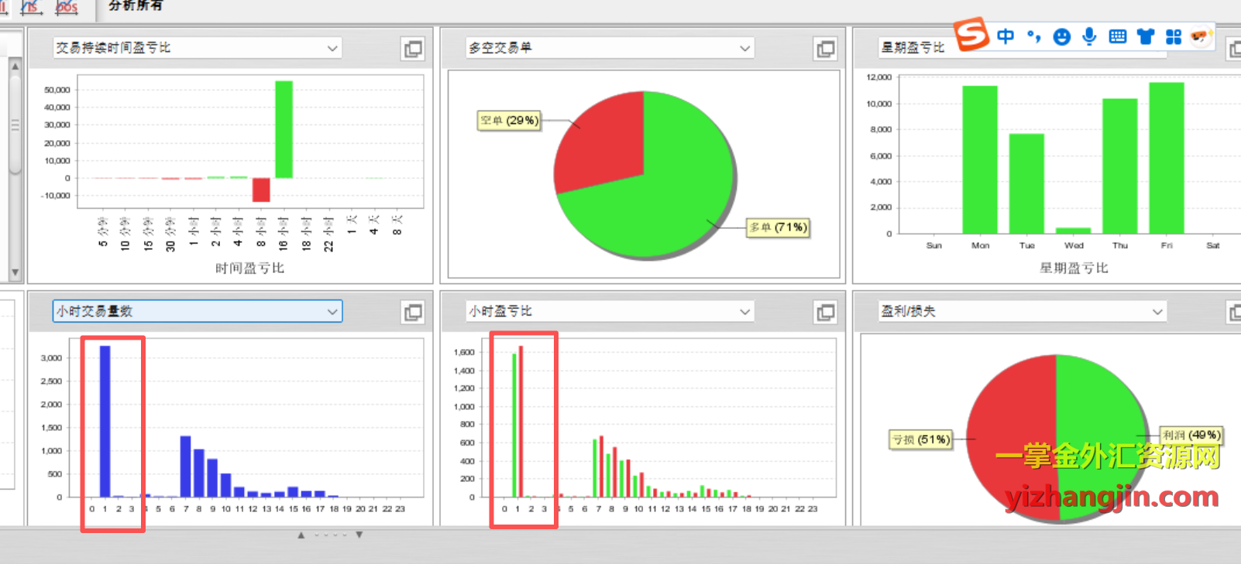This screenshot has width=1241, height=564.
Task: Expand the 小时交易量数 dropdown
Action: (x=332, y=312)
